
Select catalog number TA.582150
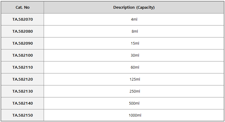pyautogui.click(x=23, y=115)
